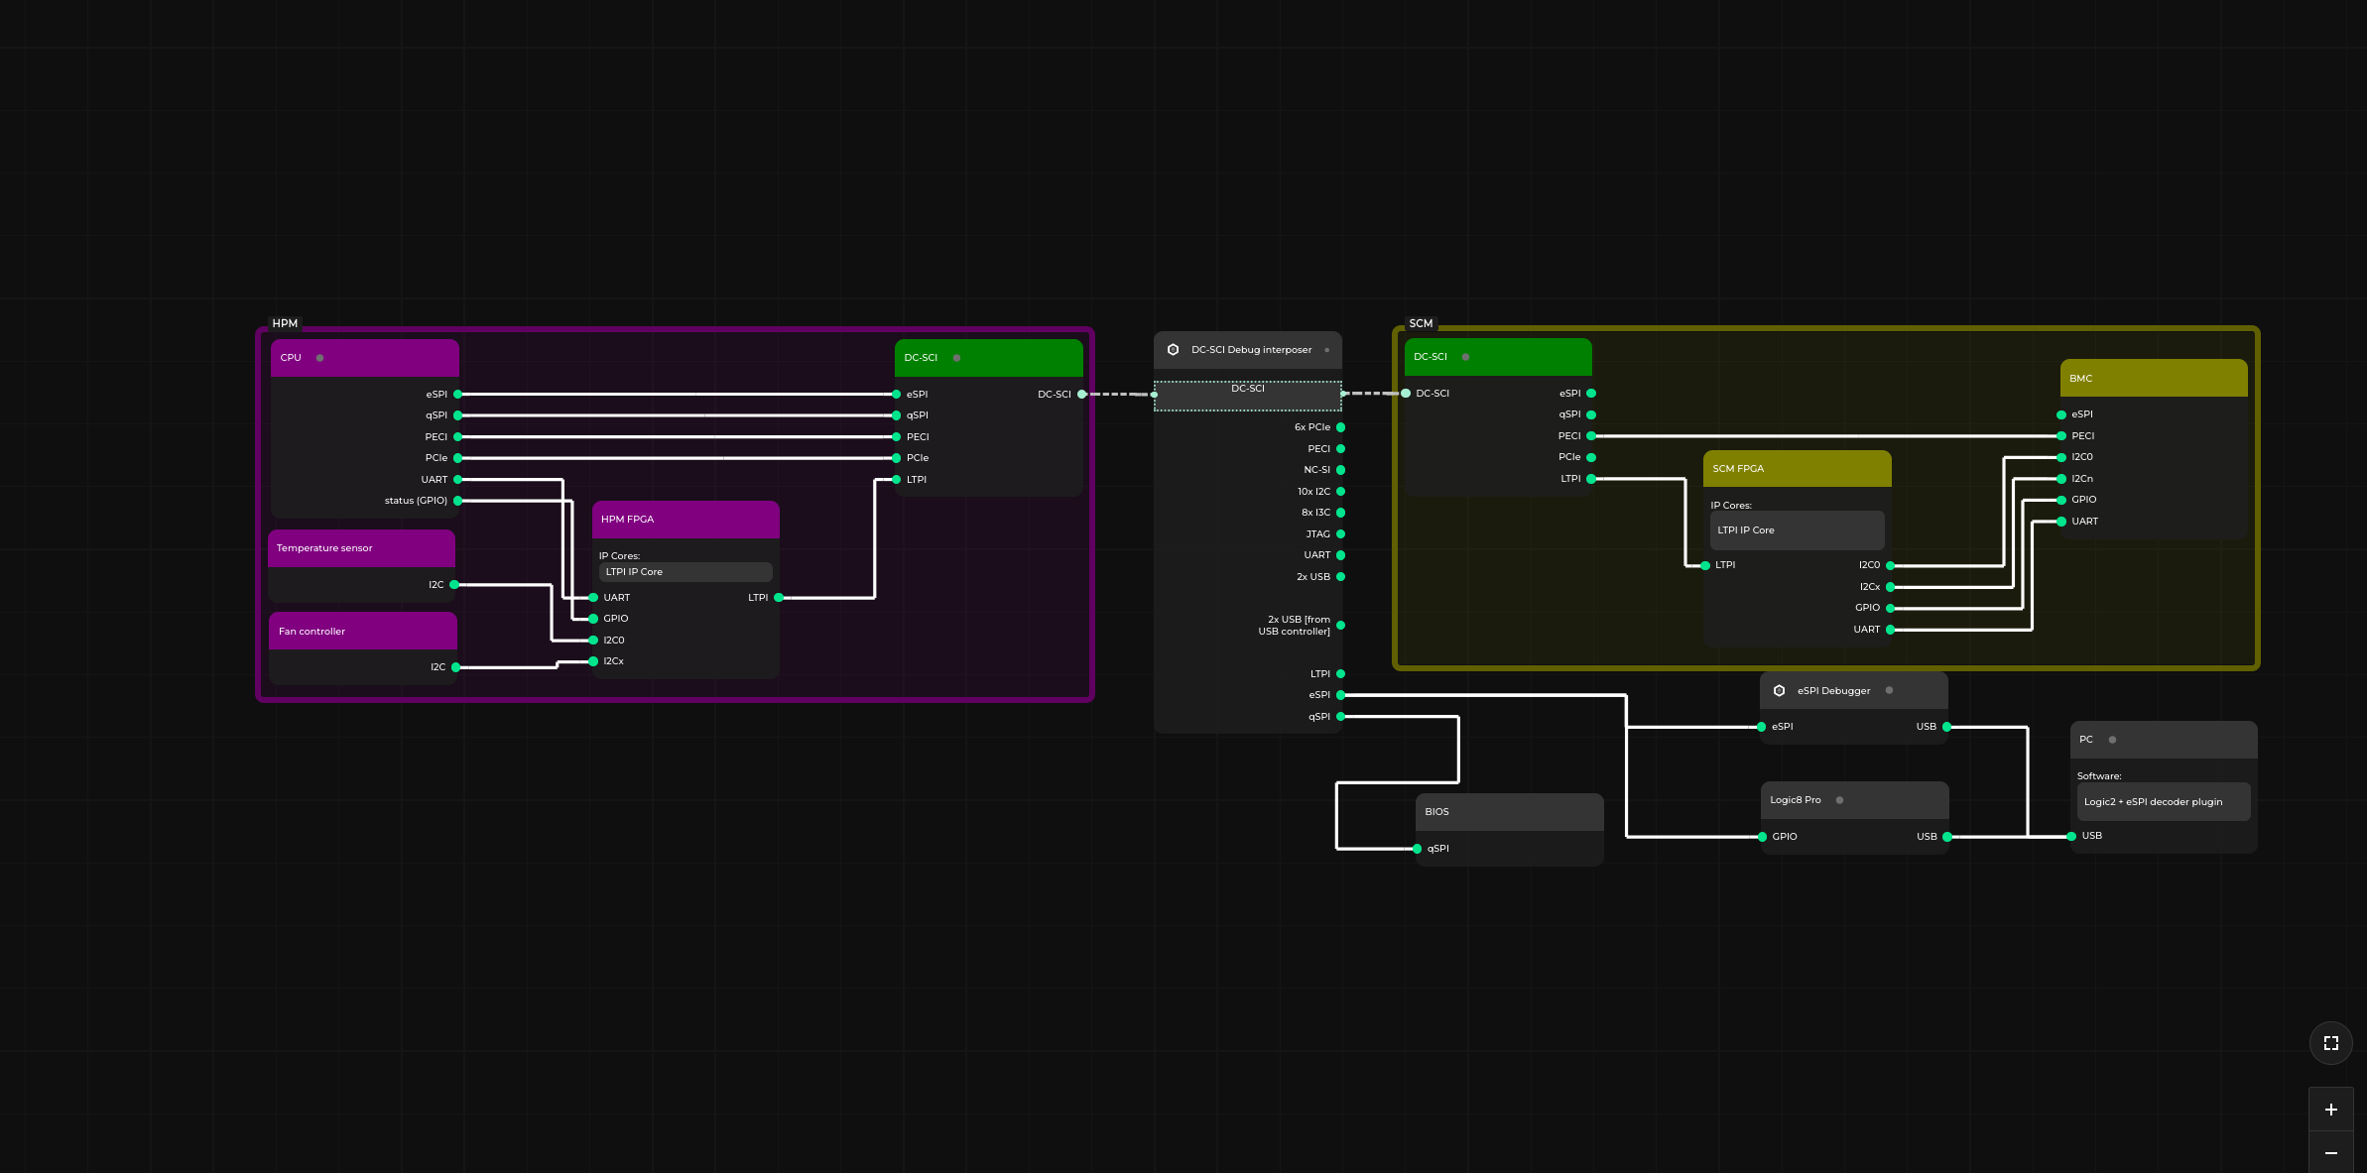Select the BIOS node qSPI port

coord(1417,849)
